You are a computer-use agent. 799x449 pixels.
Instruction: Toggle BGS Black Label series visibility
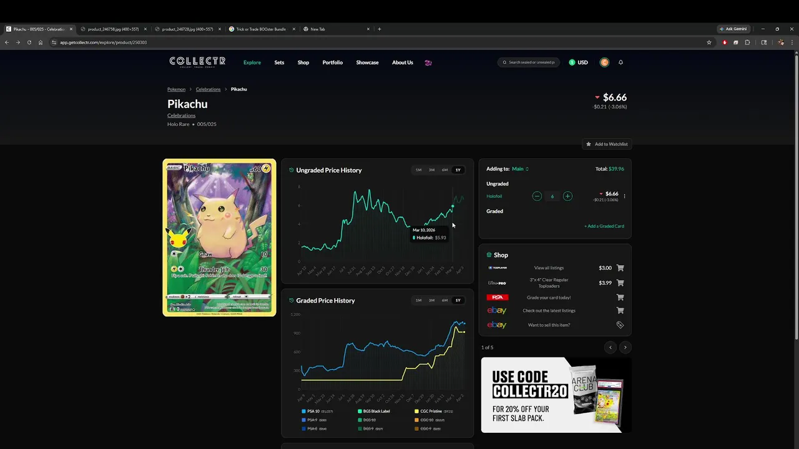(374, 412)
